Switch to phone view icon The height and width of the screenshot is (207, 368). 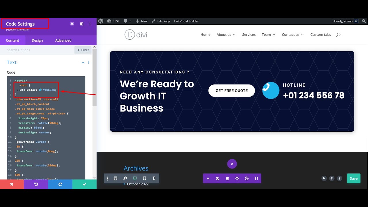click(x=154, y=178)
